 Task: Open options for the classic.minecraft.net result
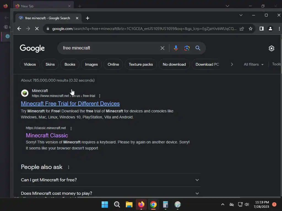click(71, 129)
